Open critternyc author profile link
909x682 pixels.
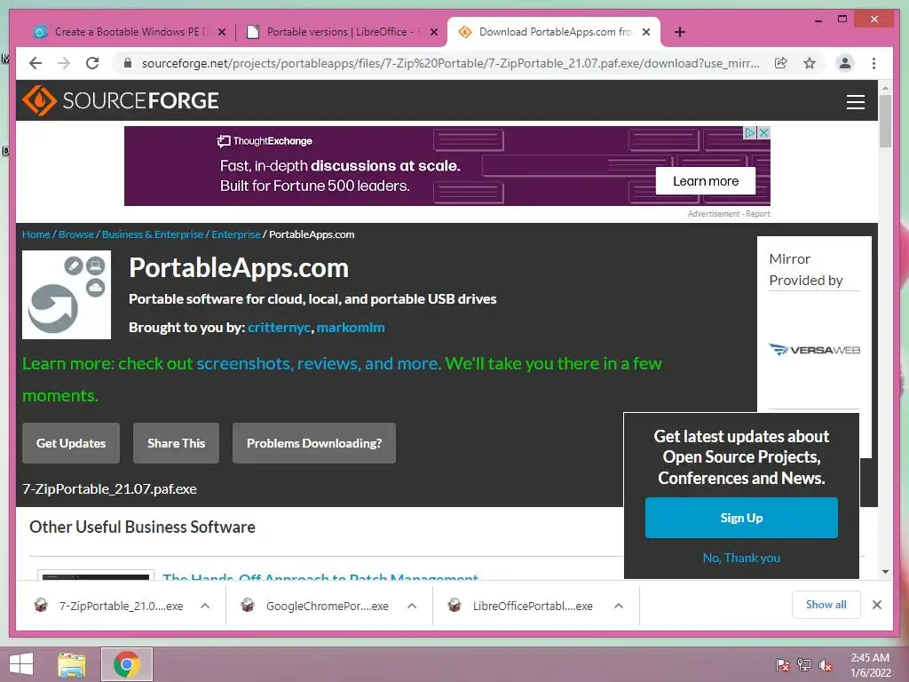[x=280, y=328]
